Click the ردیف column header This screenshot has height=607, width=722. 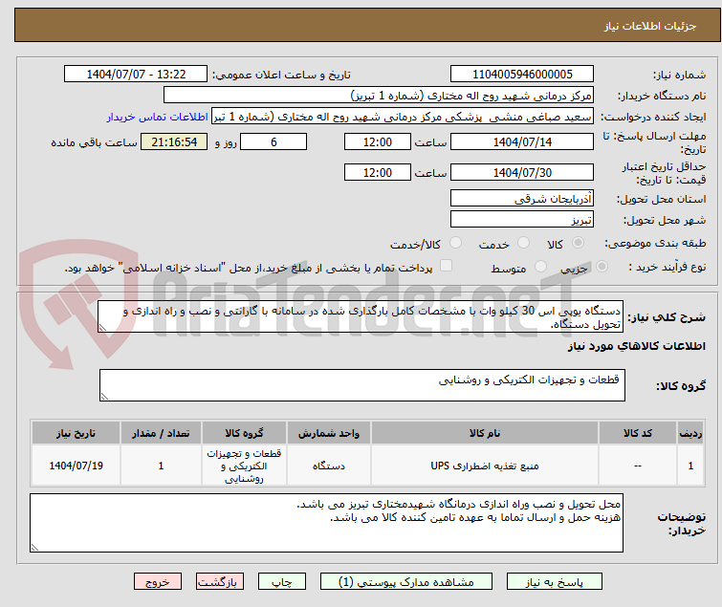pos(690,433)
